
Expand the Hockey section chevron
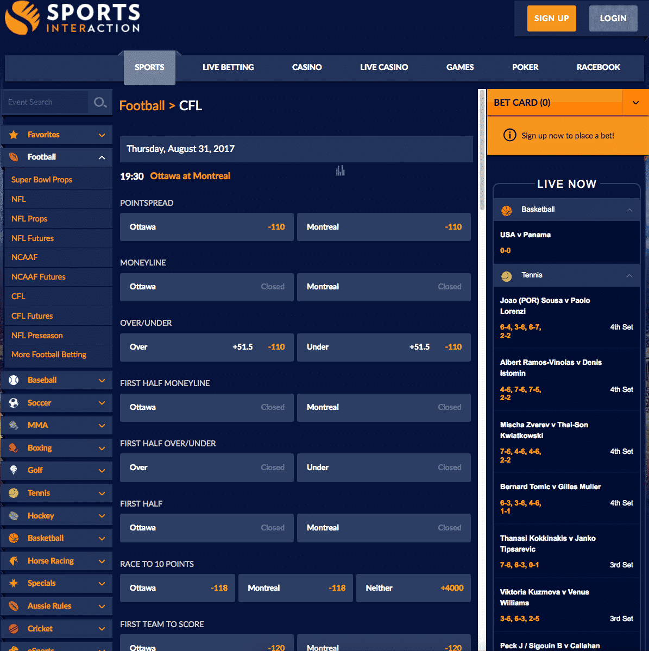coord(102,516)
